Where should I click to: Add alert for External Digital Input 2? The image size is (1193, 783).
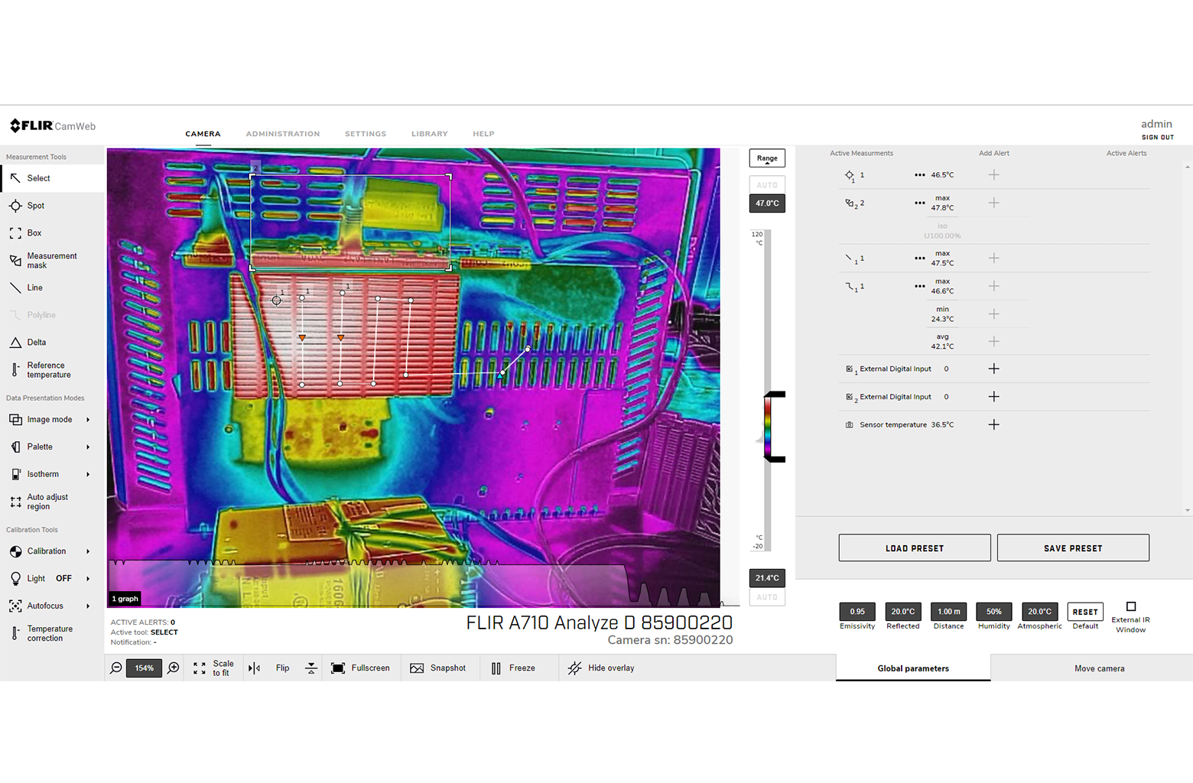993,397
